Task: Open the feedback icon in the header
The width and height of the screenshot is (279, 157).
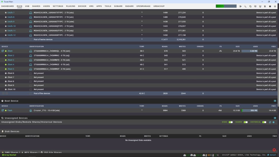Action: tap(255, 6)
